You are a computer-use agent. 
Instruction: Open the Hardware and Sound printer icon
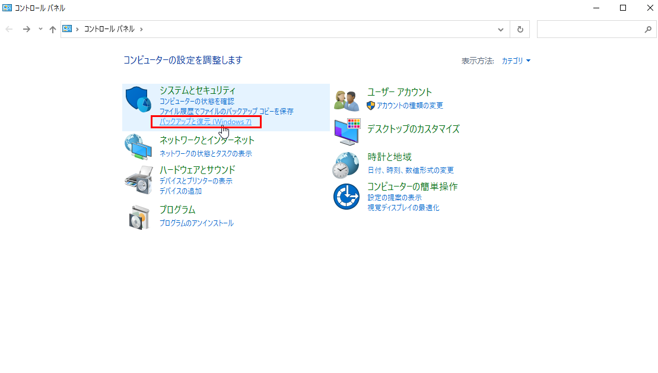138,180
